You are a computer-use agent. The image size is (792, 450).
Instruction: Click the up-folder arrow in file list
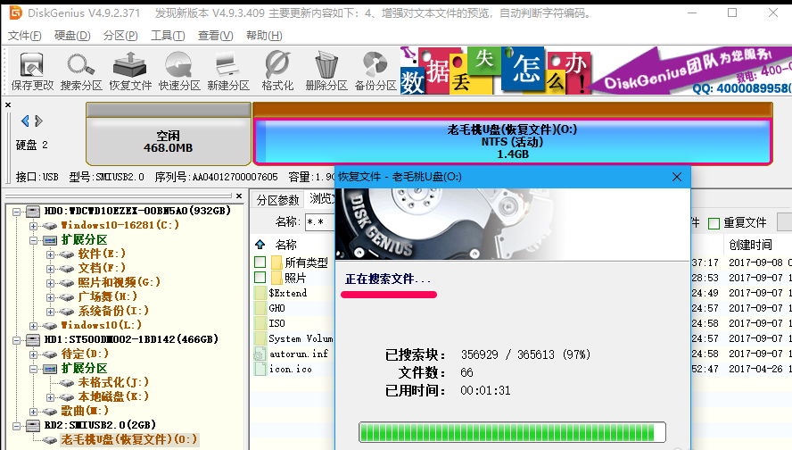(x=260, y=245)
